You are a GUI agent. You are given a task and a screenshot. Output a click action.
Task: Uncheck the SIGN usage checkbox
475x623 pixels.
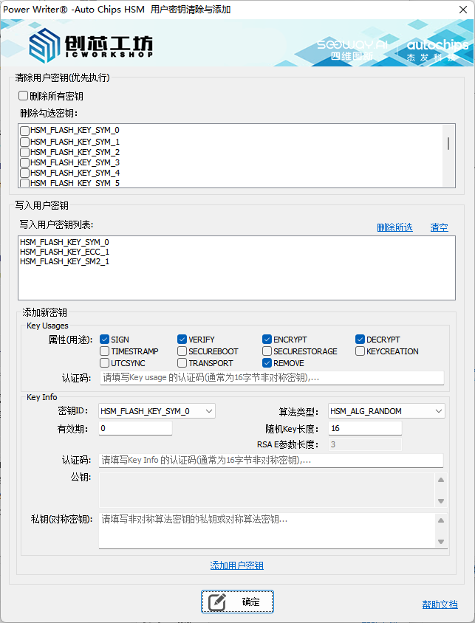click(x=105, y=340)
